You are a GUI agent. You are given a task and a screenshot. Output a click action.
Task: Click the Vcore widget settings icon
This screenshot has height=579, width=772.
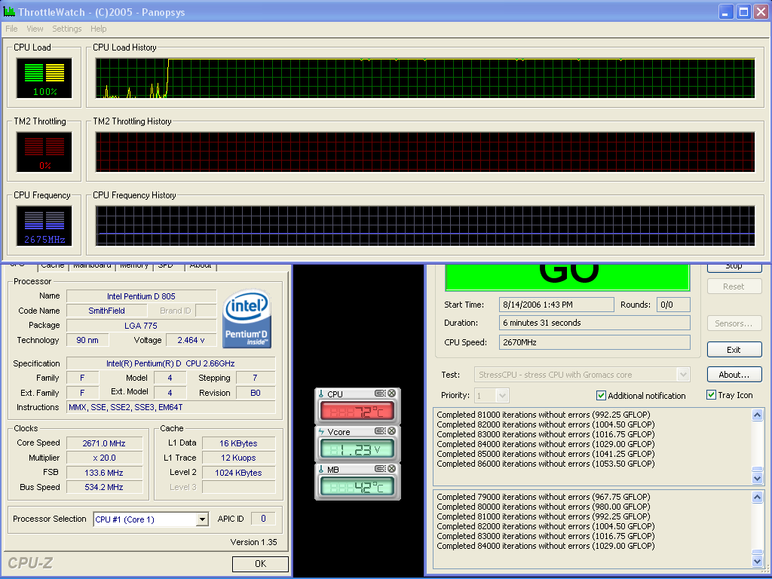pos(380,431)
